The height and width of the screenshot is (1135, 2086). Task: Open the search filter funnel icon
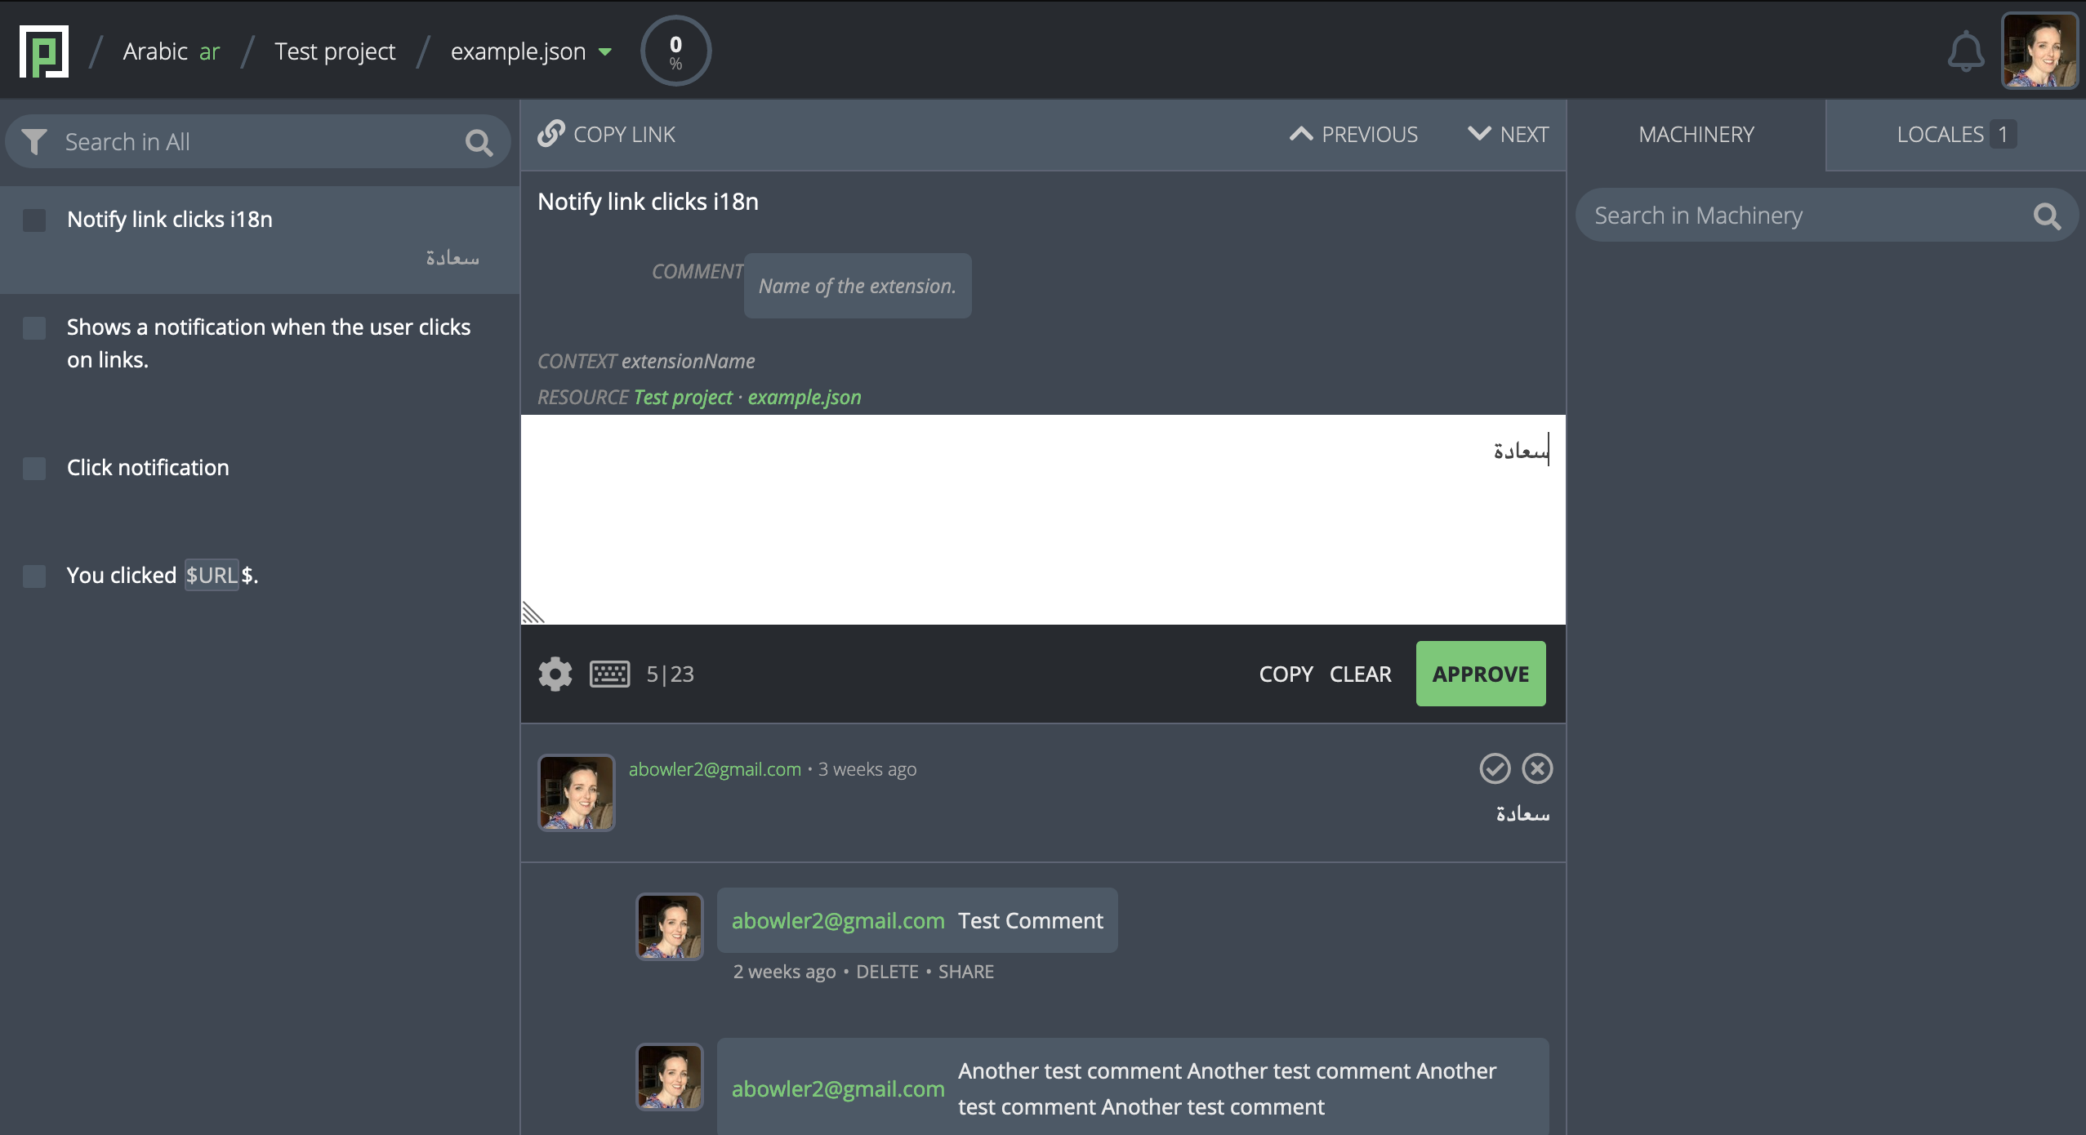tap(34, 142)
